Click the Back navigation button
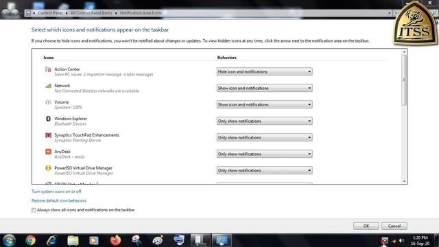Screen dimensions: 439x247 click(x=5, y=13)
